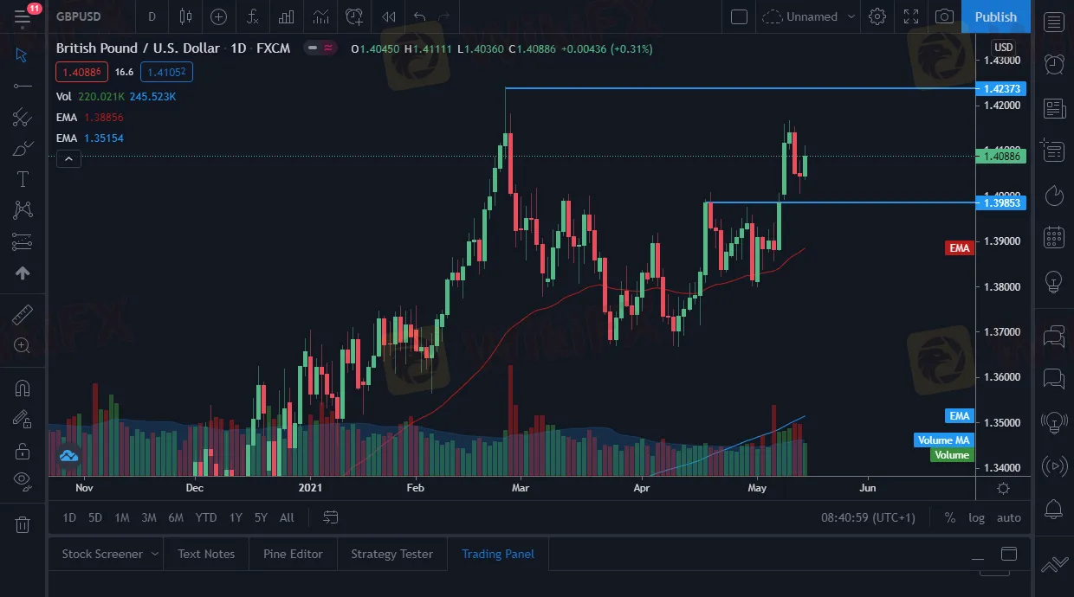The height and width of the screenshot is (597, 1074).
Task: Open prediction and measurement tools
Action: (23, 241)
